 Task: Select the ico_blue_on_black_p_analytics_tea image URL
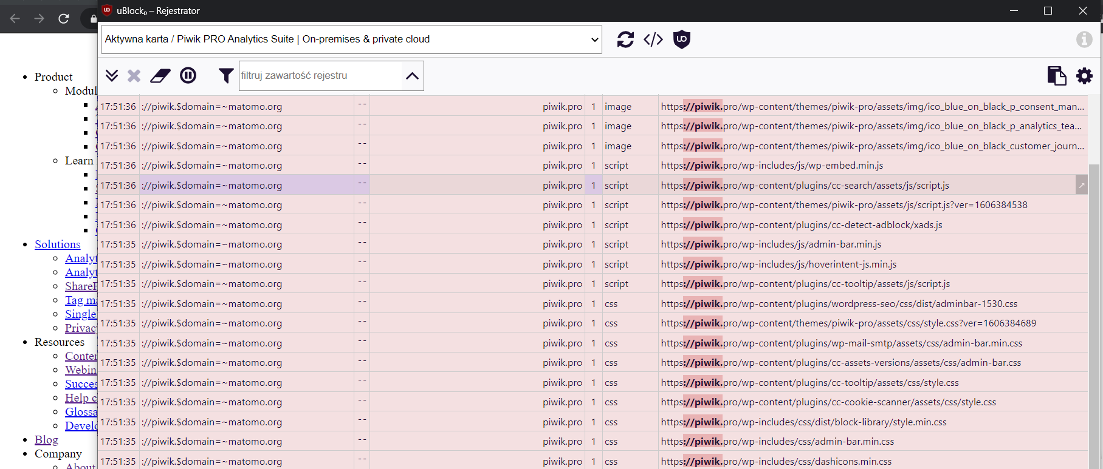click(873, 126)
